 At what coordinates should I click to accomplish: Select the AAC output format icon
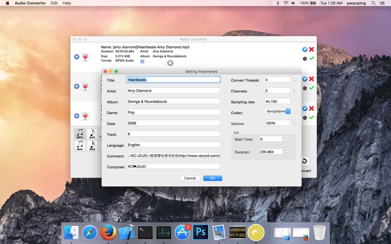click(x=92, y=134)
